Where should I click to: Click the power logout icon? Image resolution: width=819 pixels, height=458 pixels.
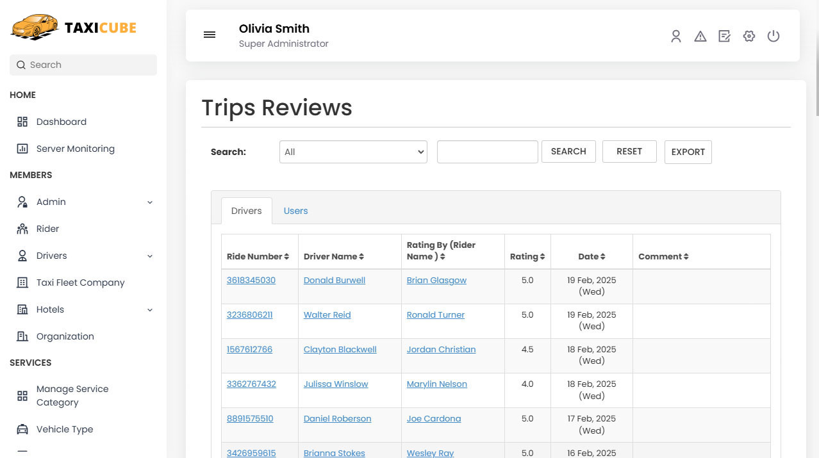(x=773, y=37)
